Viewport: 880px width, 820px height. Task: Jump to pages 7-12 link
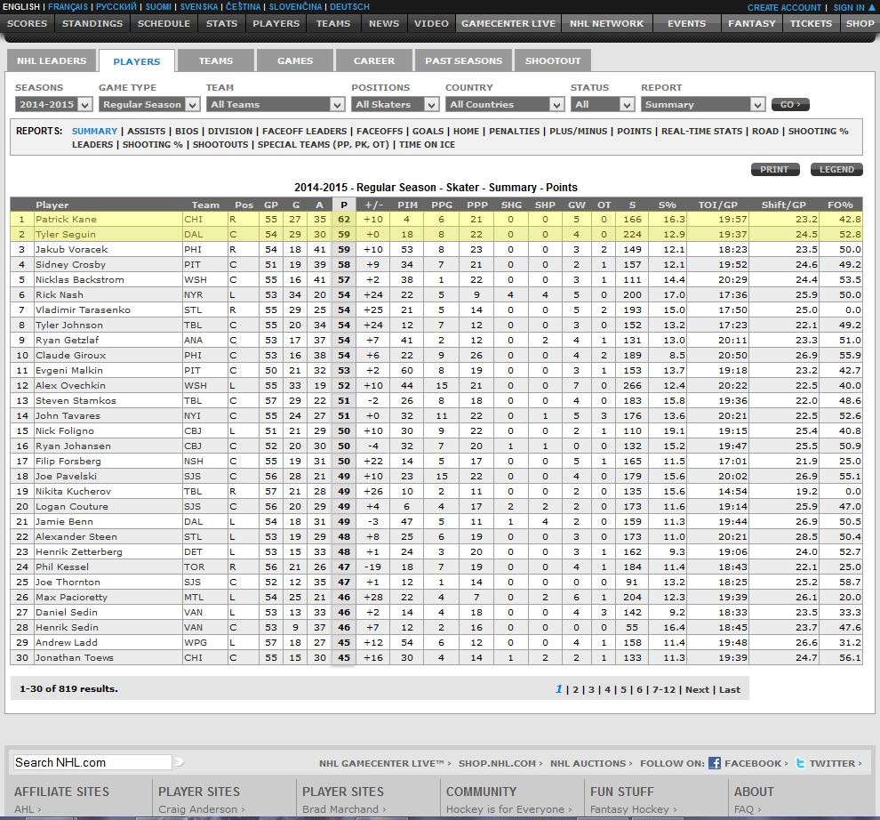pyautogui.click(x=664, y=689)
